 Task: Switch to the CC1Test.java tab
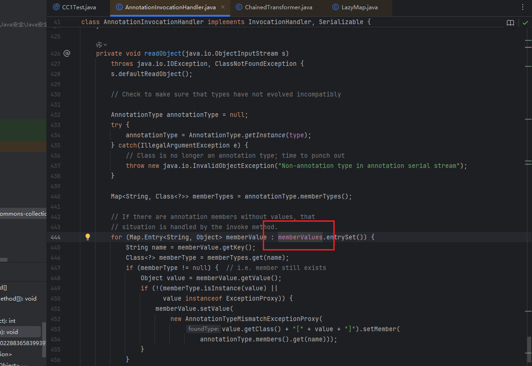(74, 7)
